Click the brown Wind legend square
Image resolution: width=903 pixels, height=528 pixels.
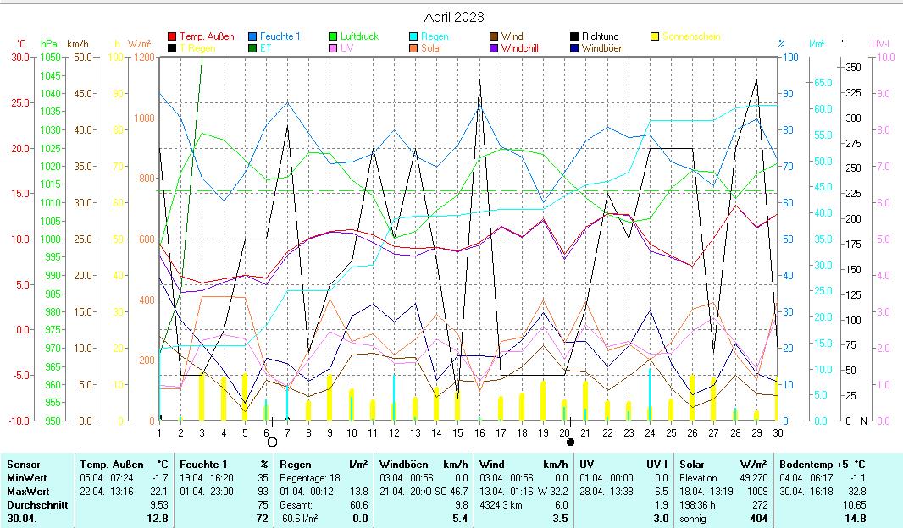[494, 37]
